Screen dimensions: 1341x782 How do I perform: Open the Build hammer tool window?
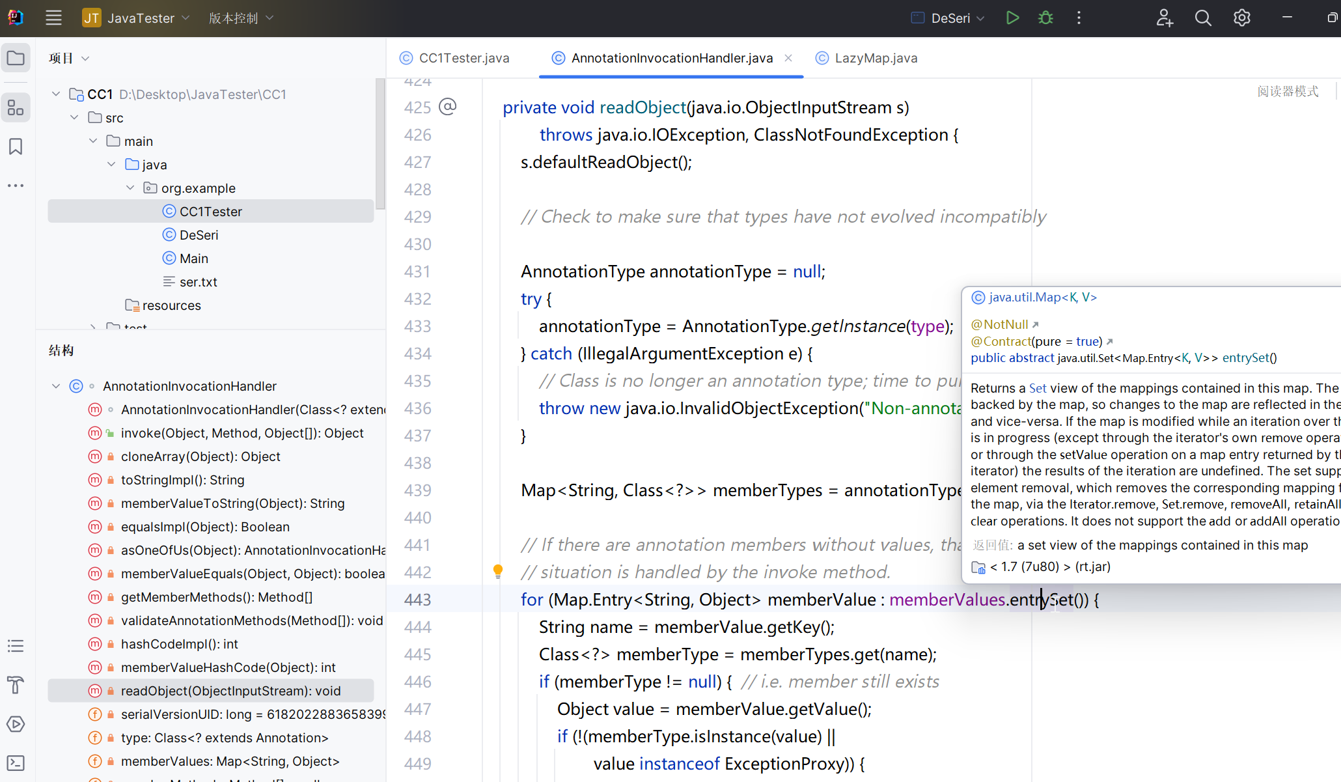point(16,684)
